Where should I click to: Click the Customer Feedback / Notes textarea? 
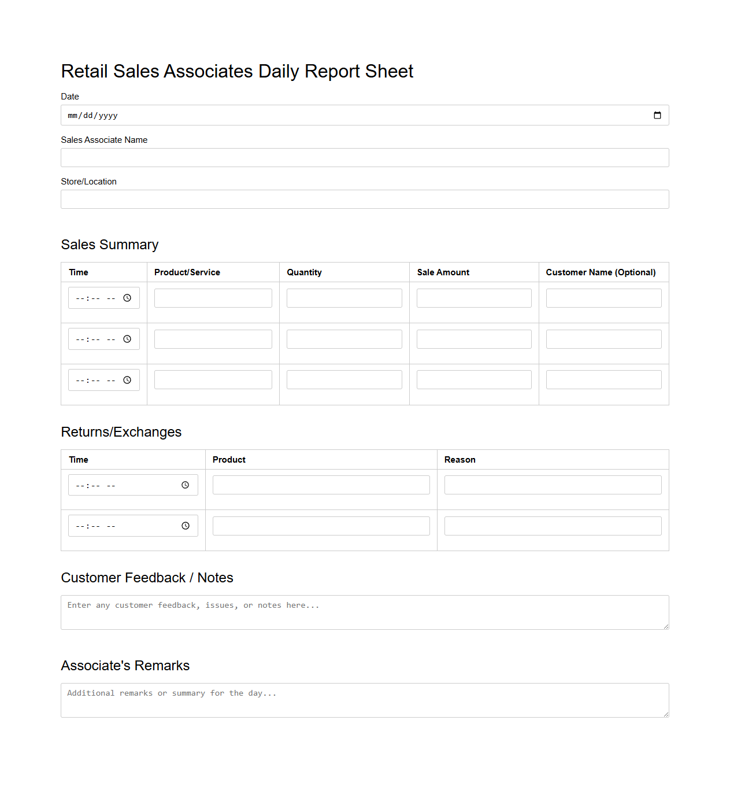pyautogui.click(x=365, y=612)
